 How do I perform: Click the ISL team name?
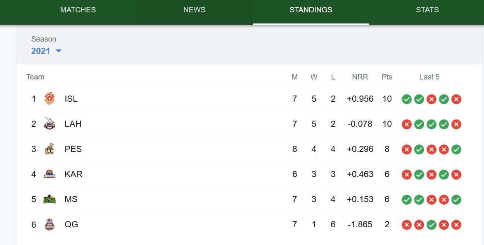71,99
